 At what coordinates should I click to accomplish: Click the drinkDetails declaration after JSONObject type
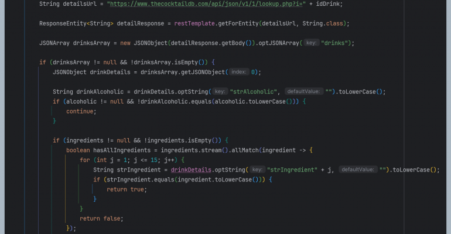110,73
